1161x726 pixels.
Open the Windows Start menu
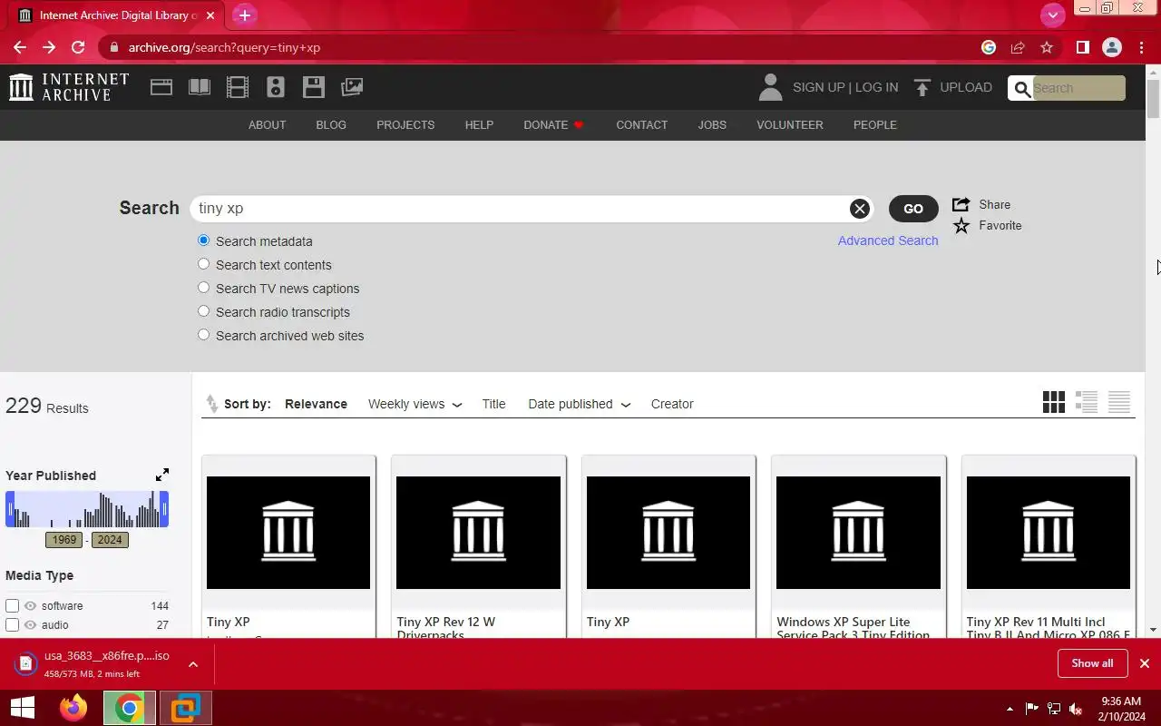coord(22,708)
